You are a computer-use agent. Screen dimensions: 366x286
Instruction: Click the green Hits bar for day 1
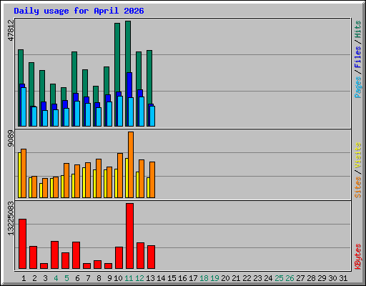click(x=21, y=66)
